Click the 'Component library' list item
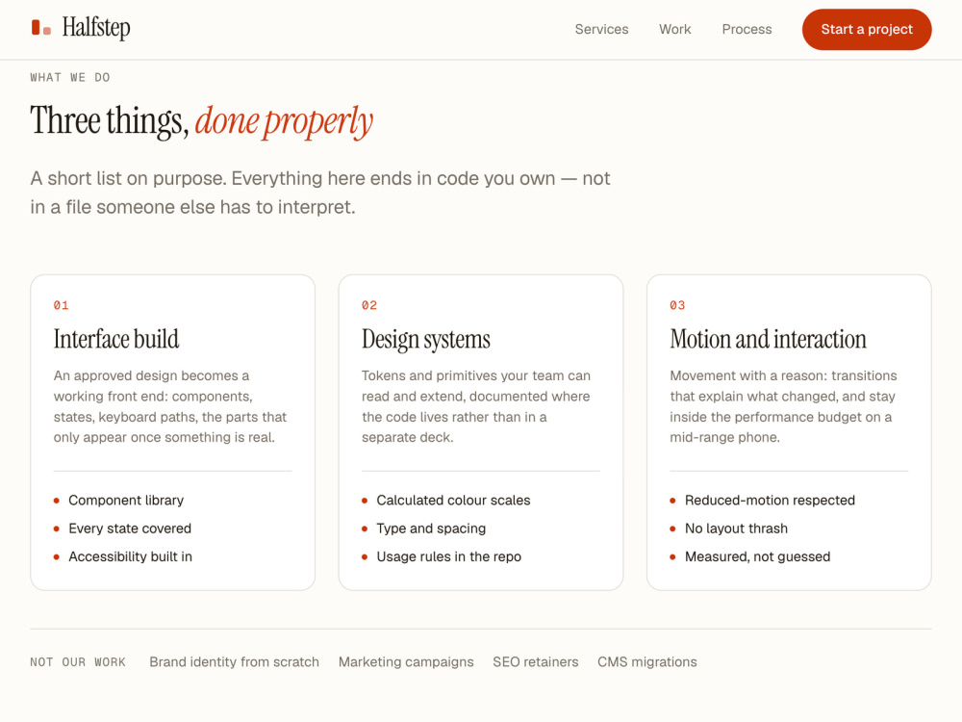Screen dimensions: 962x722 (x=126, y=501)
